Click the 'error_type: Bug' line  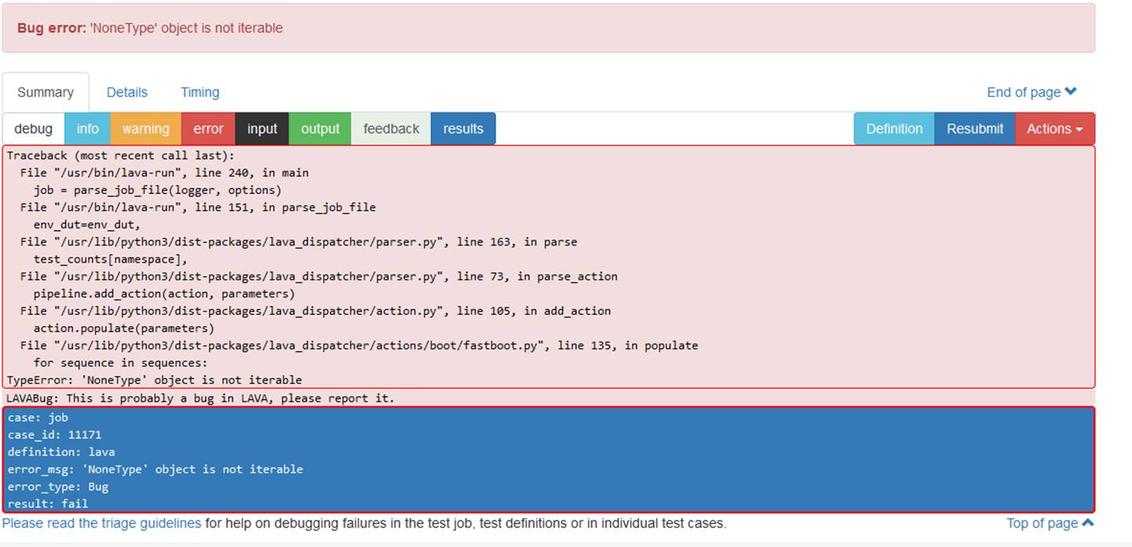click(x=58, y=487)
